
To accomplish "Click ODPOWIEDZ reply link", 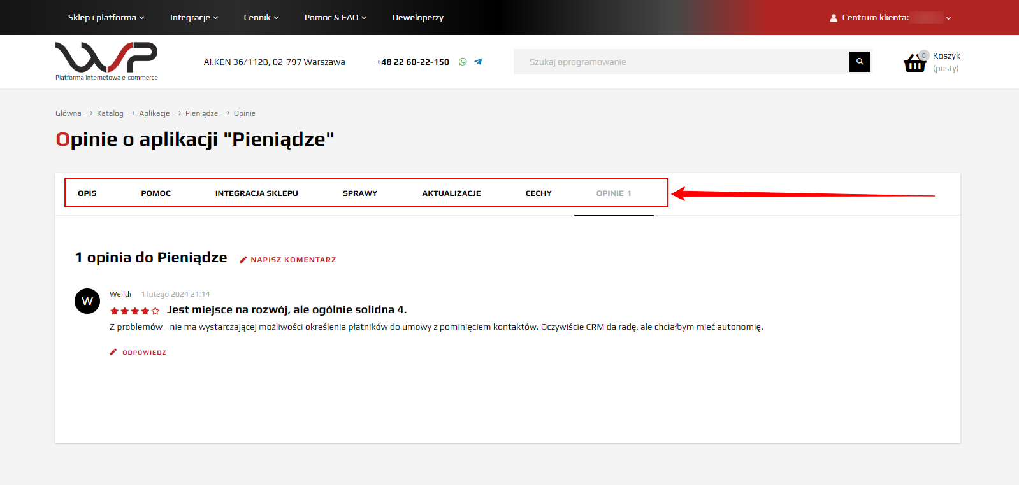I will point(144,353).
